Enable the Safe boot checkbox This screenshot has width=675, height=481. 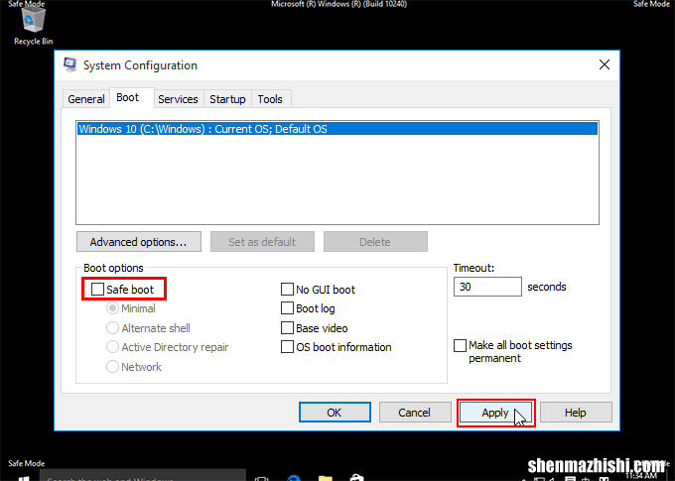[97, 290]
